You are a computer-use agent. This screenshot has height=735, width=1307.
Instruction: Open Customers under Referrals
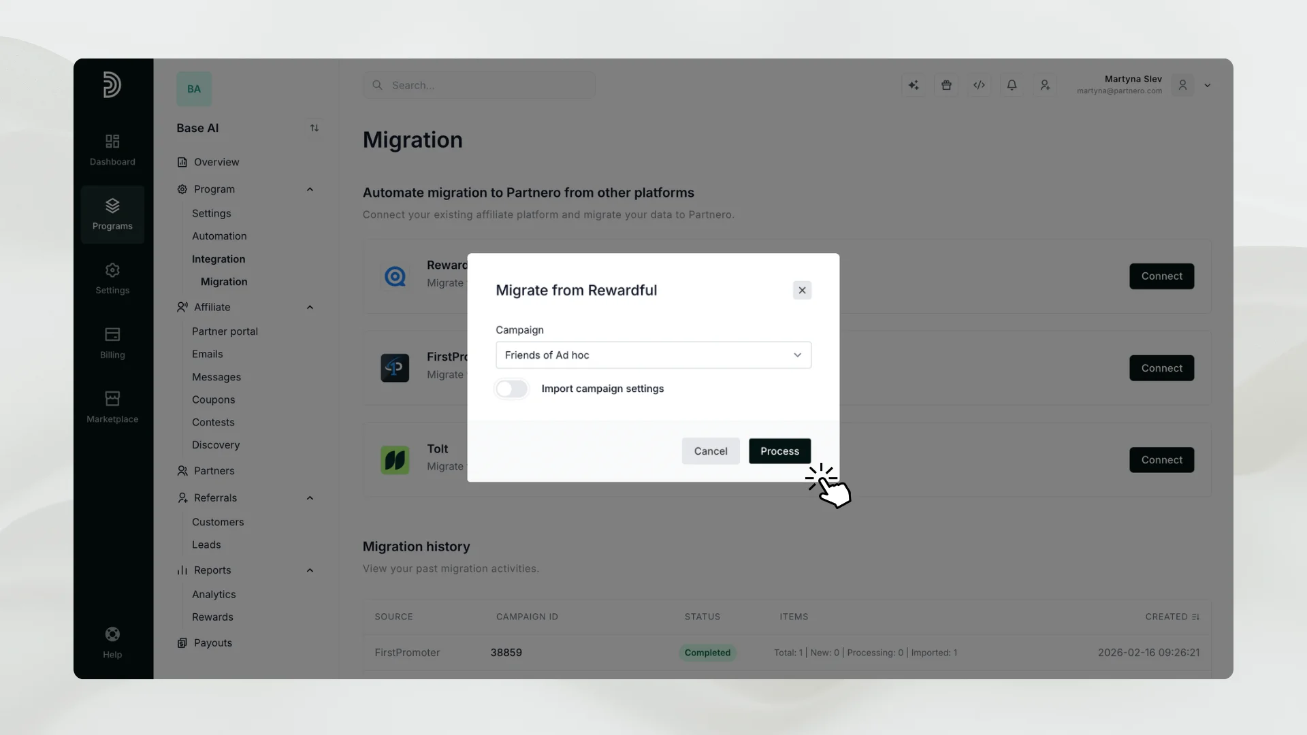click(218, 522)
